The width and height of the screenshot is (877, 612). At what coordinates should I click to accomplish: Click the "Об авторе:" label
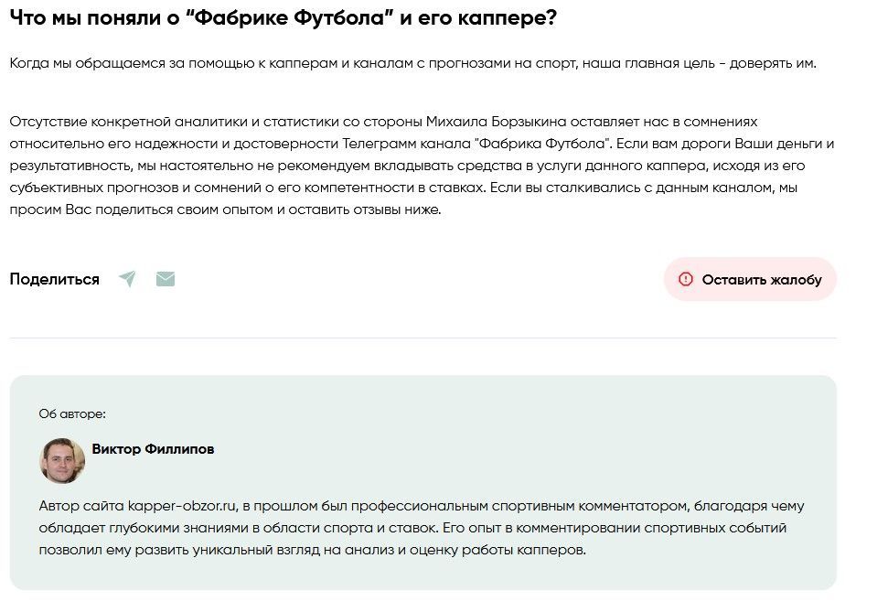coord(72,414)
